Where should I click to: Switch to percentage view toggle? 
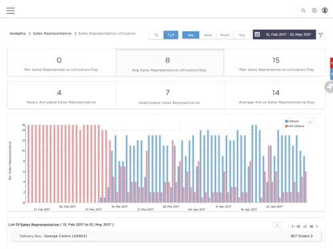pyautogui.click(x=157, y=35)
